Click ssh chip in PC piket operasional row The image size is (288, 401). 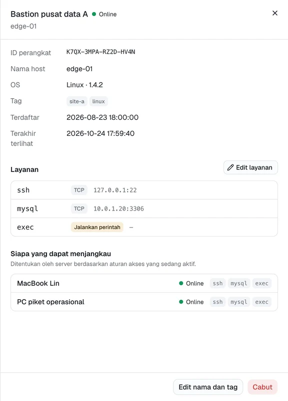(x=217, y=302)
